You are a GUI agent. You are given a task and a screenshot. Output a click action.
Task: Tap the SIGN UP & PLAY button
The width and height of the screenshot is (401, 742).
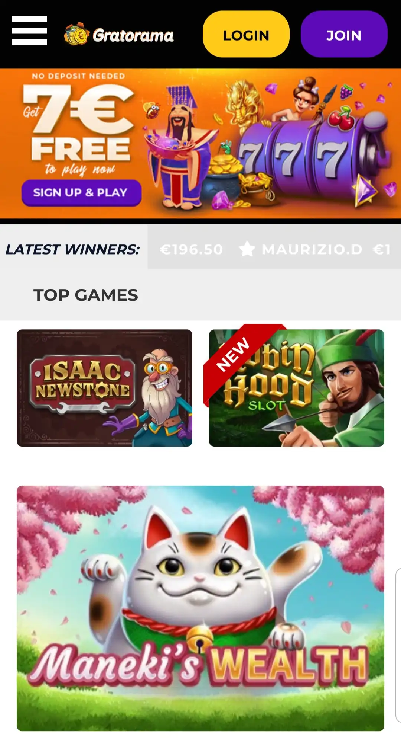click(x=81, y=193)
